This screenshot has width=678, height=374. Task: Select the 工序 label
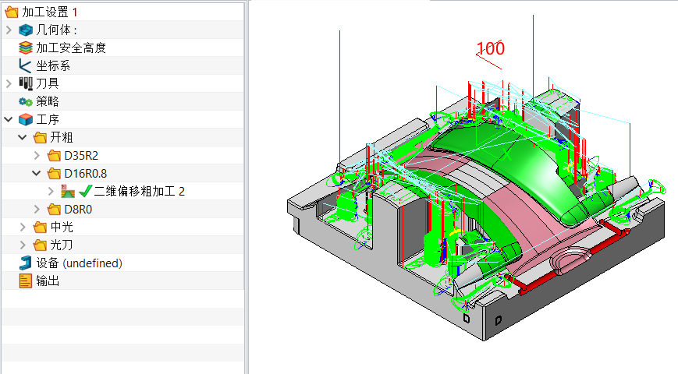click(47, 119)
